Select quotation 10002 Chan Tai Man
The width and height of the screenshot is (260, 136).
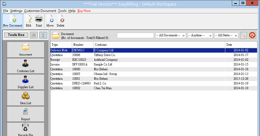click(x=154, y=88)
